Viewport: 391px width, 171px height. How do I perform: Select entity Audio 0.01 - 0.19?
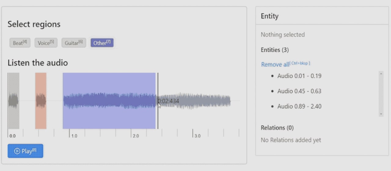[299, 76]
